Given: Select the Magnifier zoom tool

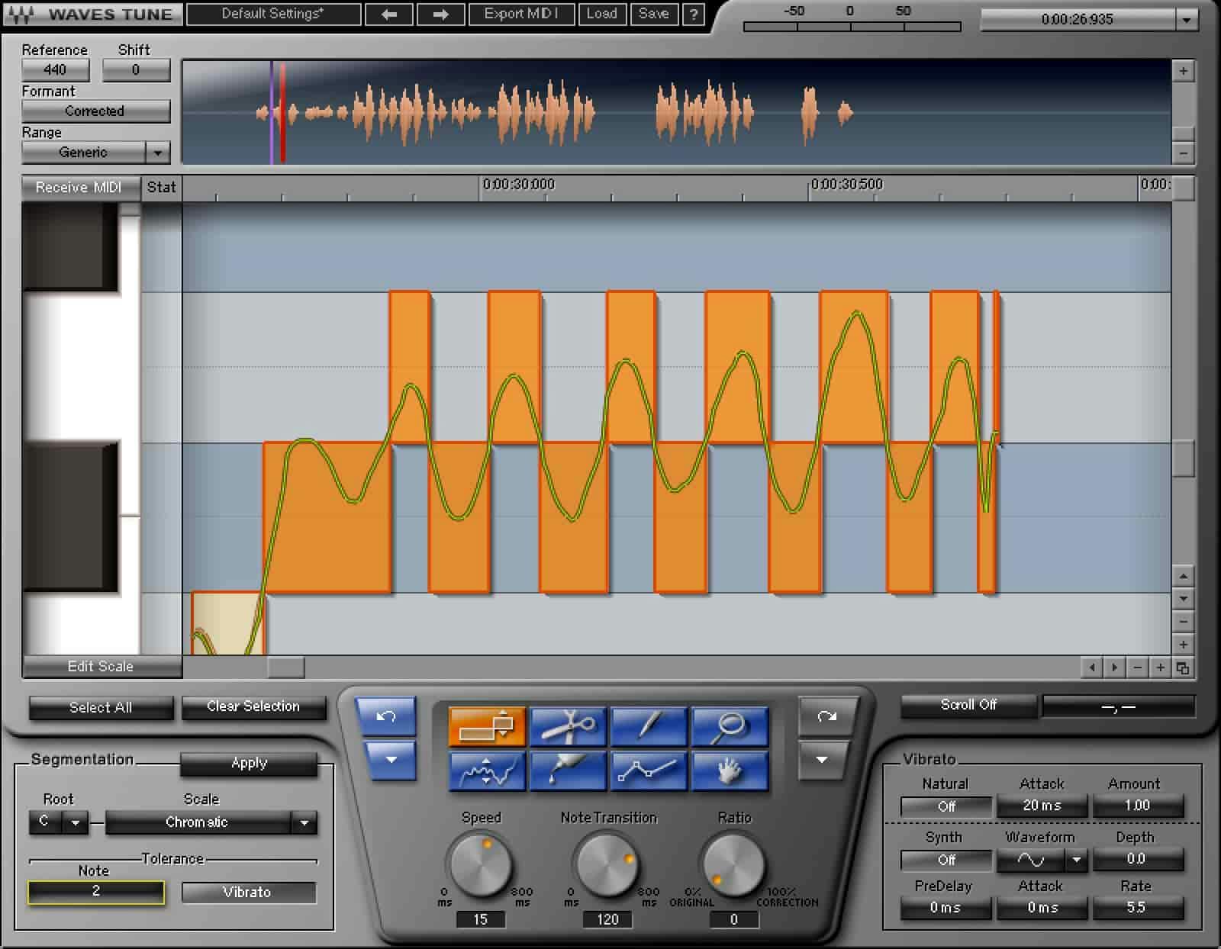Looking at the screenshot, I should coord(729,725).
